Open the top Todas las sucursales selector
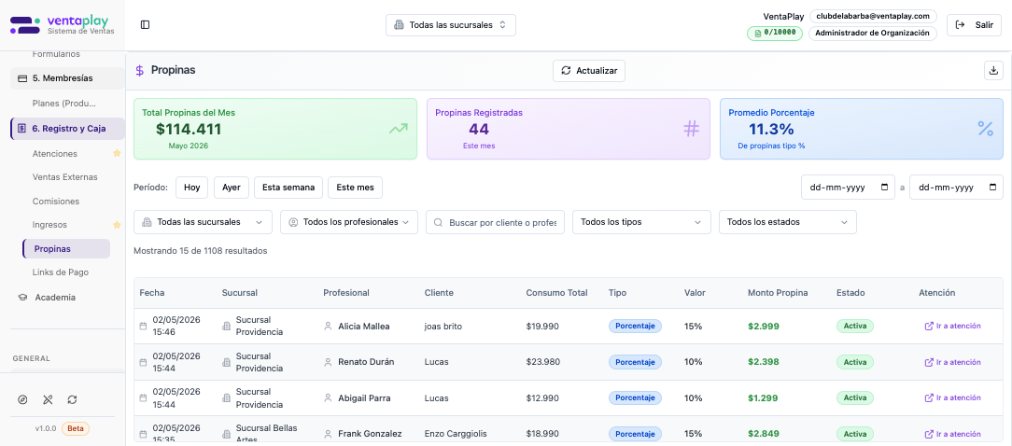 tap(451, 25)
